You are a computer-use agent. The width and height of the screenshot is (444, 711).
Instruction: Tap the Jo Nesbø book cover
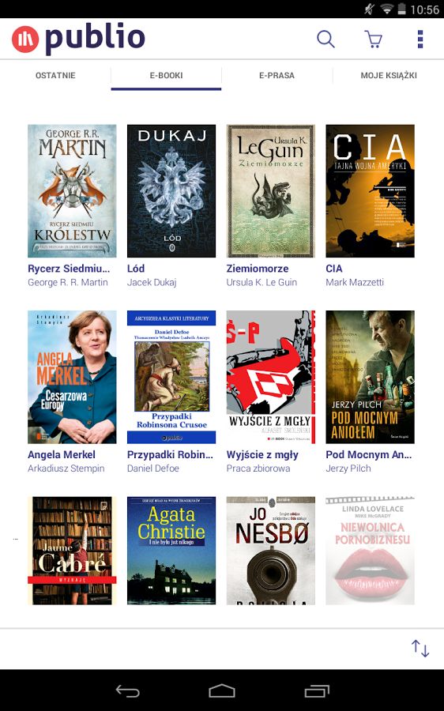point(271,551)
